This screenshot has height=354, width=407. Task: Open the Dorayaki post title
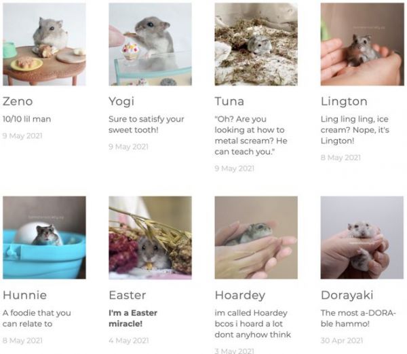[347, 296]
